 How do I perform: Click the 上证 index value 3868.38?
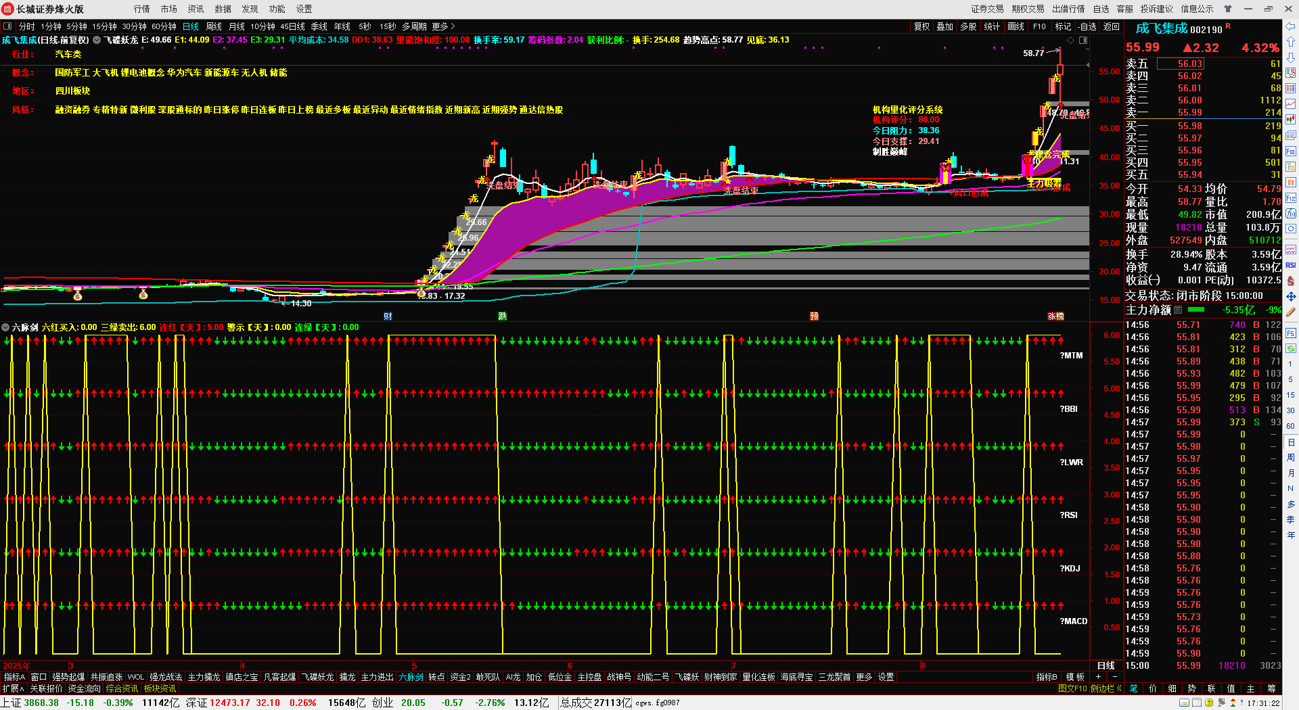(x=41, y=703)
